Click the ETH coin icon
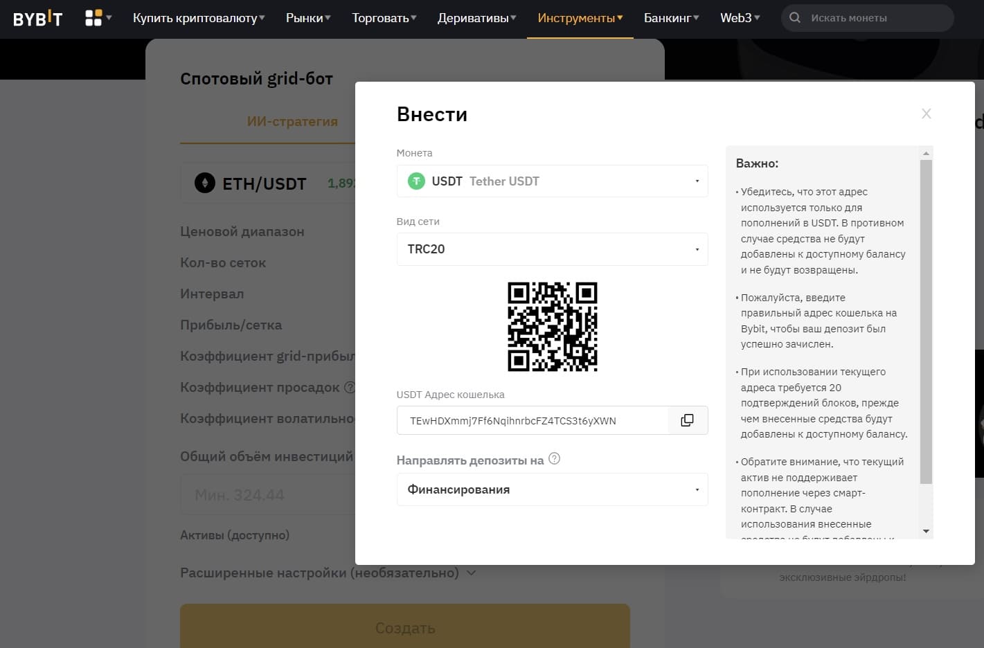This screenshot has width=984, height=648. coord(204,183)
